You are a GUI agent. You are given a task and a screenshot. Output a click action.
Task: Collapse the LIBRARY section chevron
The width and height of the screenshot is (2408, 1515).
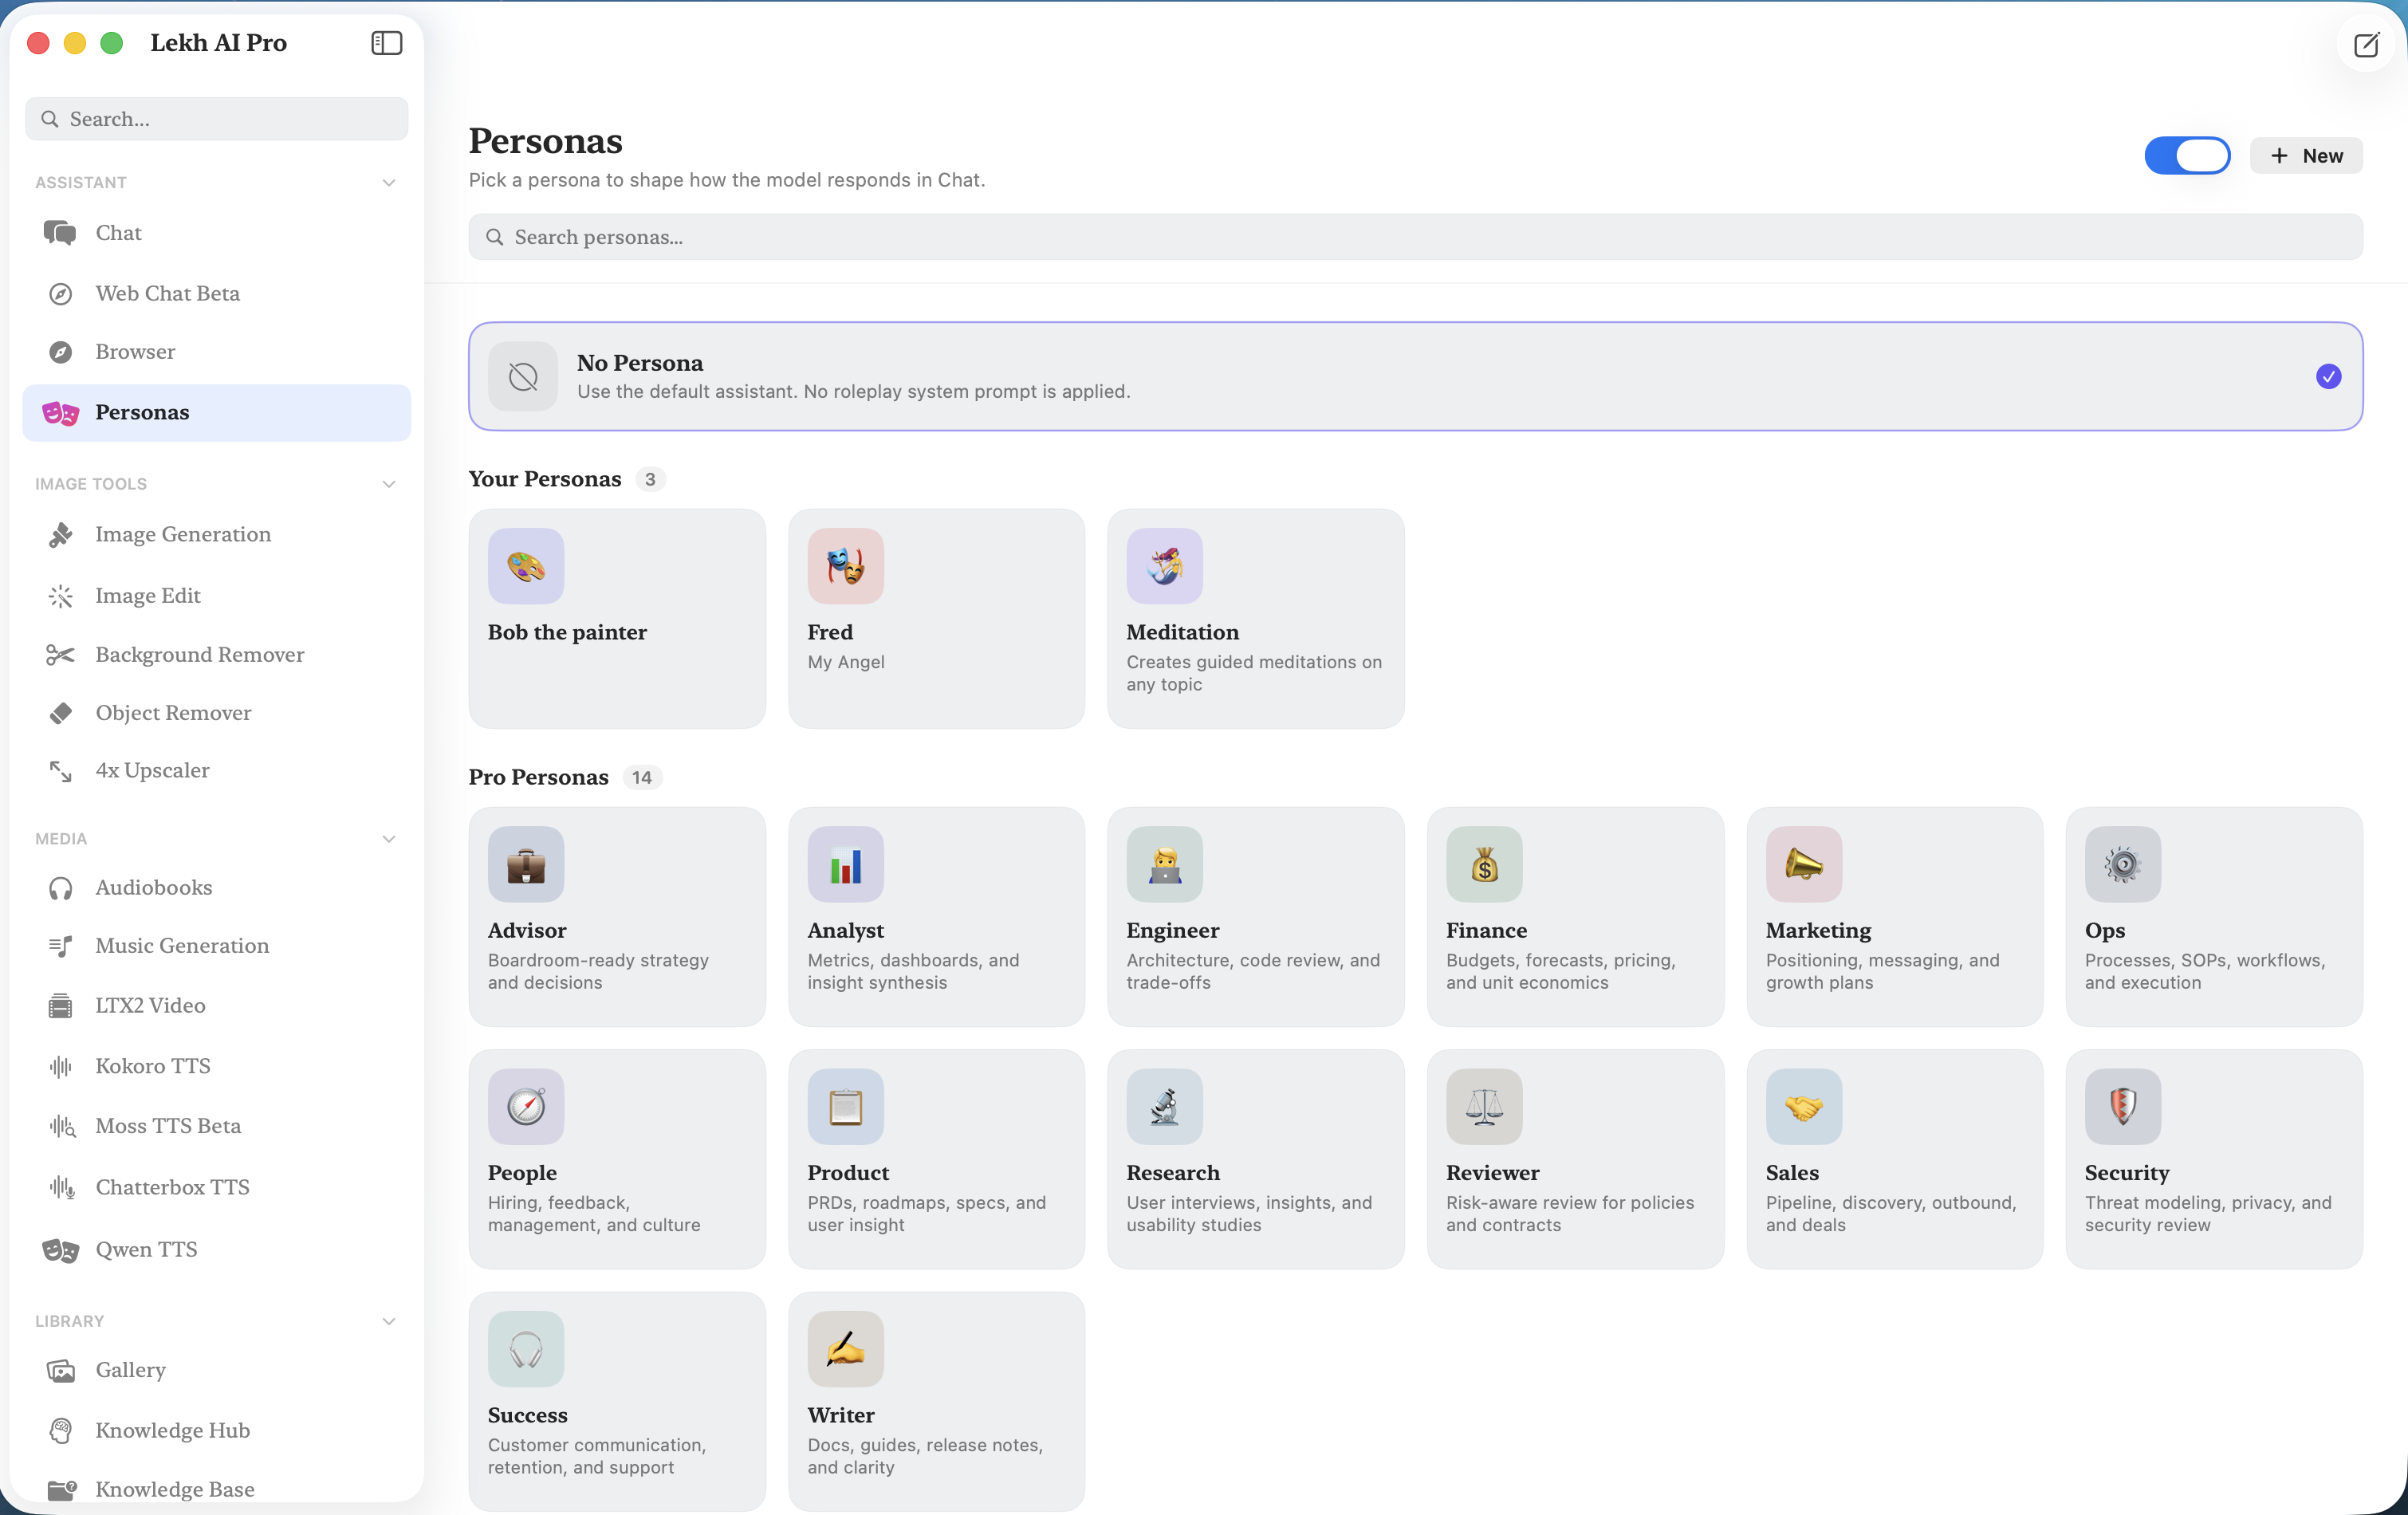389,1321
